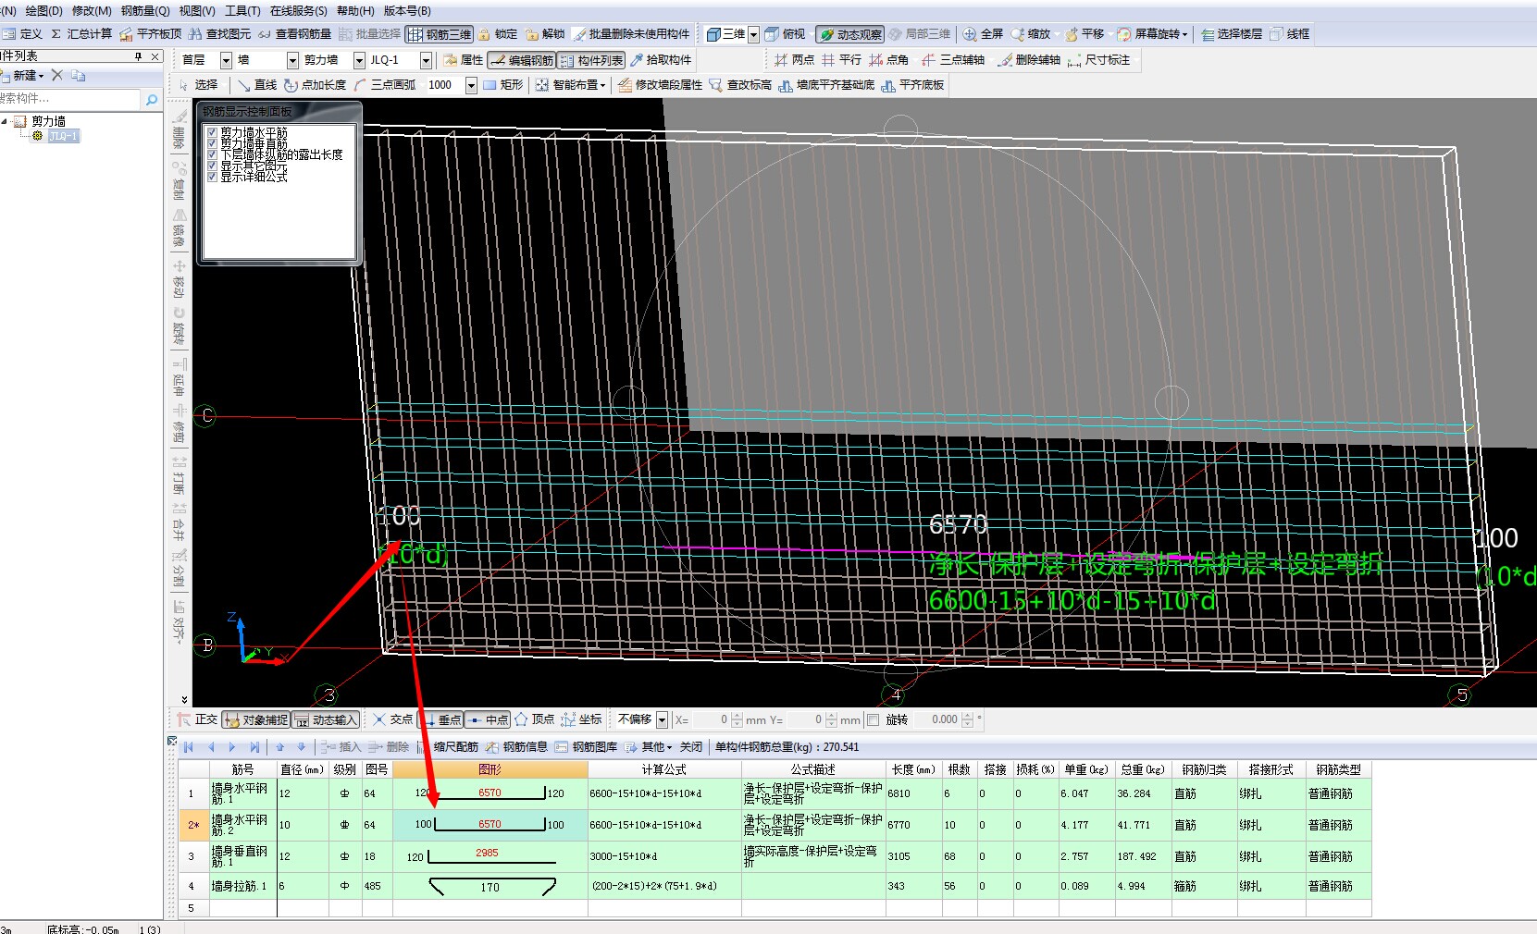Uncheck 剪力墙水平筋 checkbox
Viewport: 1537px width, 934px height.
212,132
